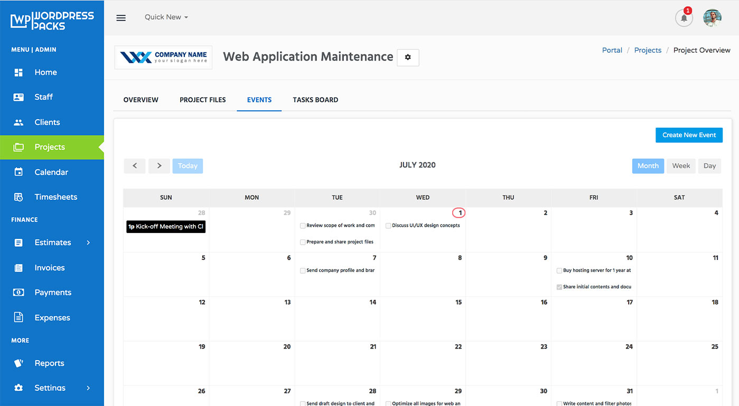Uncheck Share initial contents task on July 10
739x406 pixels.
pyautogui.click(x=559, y=286)
